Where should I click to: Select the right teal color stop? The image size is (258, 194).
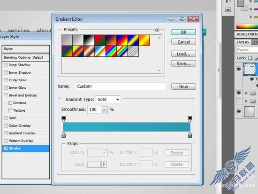(x=190, y=135)
